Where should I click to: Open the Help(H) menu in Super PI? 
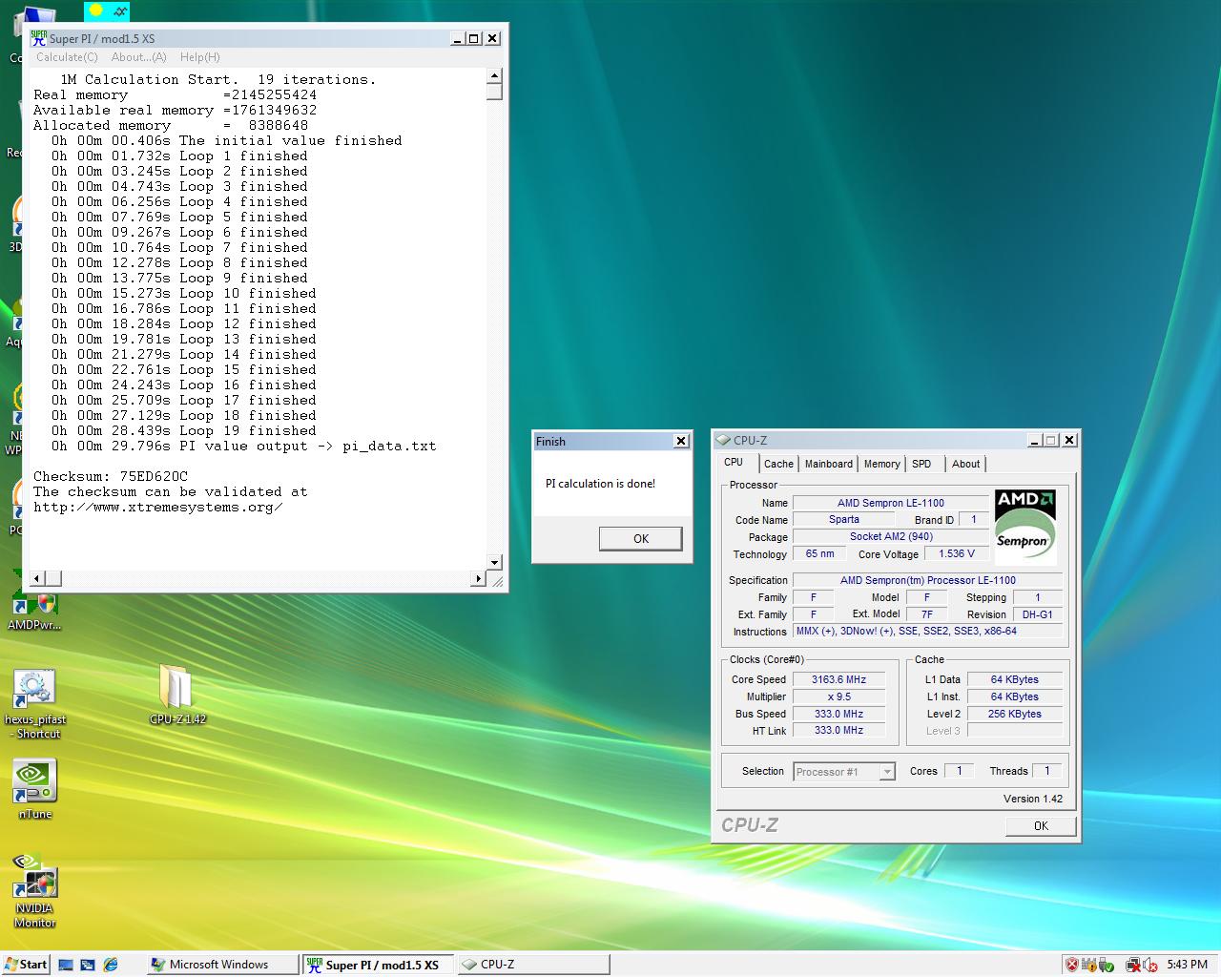(199, 57)
